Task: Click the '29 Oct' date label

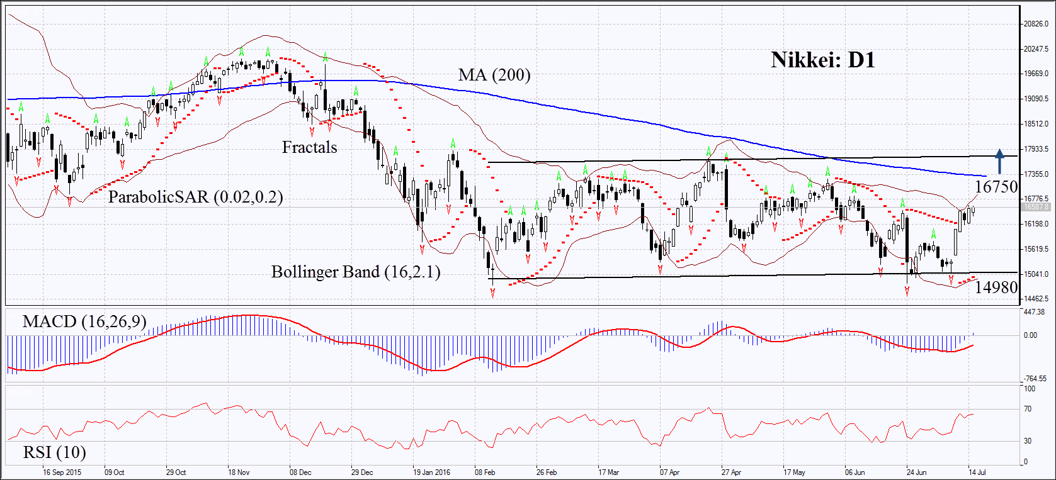Action: coord(176,472)
